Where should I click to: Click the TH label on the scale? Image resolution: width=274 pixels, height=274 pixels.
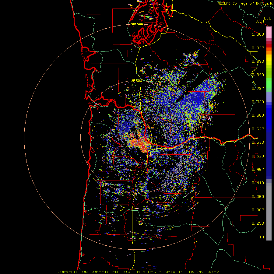tap(262, 237)
